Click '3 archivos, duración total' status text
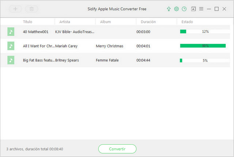 point(35,149)
